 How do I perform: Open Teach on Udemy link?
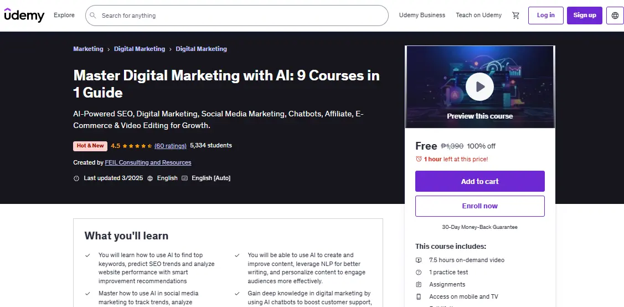[x=479, y=15]
